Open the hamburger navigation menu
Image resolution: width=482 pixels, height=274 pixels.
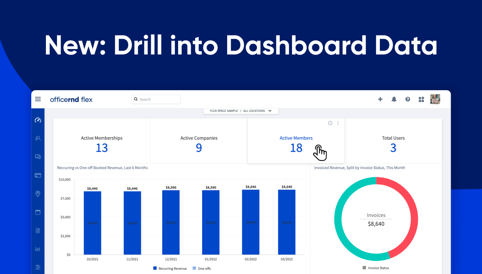(x=38, y=99)
